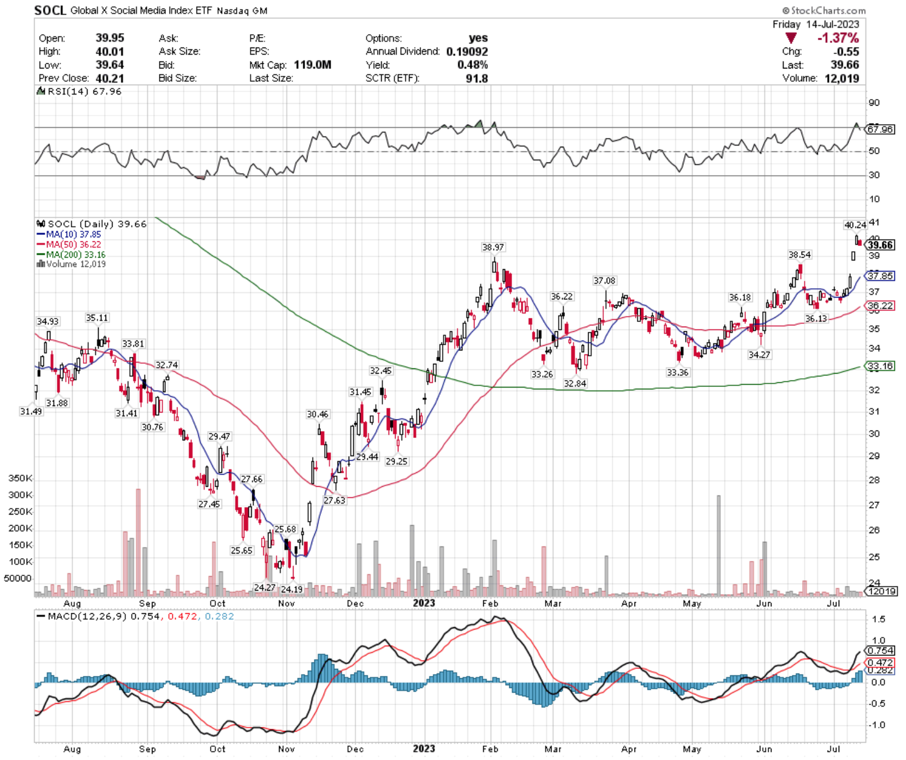This screenshot has width=906, height=760.
Task: Click the RSI(14) legend mountain icon
Action: pyautogui.click(x=41, y=91)
